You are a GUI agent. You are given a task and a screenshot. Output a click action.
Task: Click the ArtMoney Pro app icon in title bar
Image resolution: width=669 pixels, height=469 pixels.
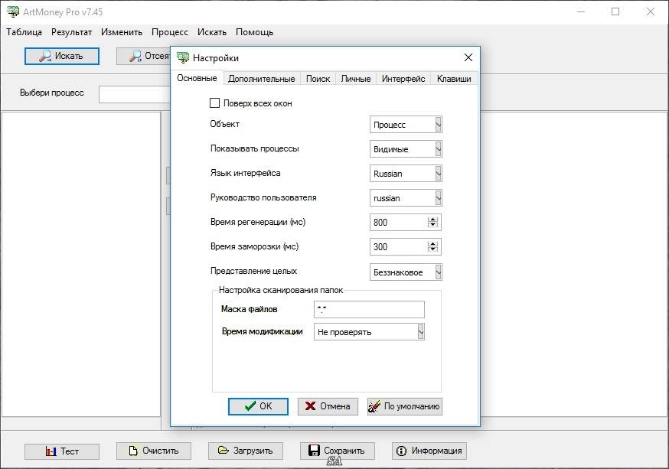(x=13, y=11)
